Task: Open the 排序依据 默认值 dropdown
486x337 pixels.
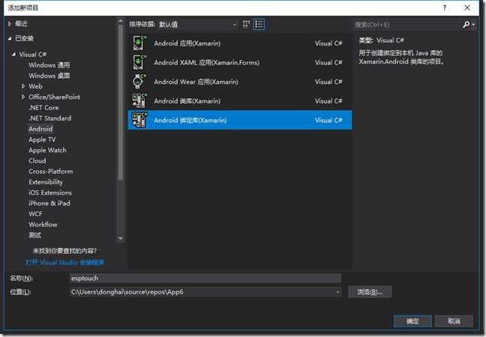Action: [x=197, y=25]
